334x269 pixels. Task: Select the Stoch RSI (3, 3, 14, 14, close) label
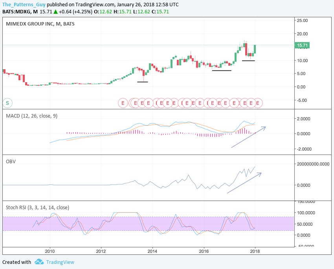[x=37, y=208]
